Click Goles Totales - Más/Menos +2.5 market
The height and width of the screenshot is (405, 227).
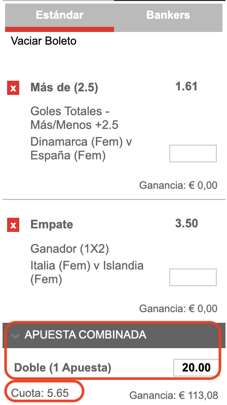point(74,118)
